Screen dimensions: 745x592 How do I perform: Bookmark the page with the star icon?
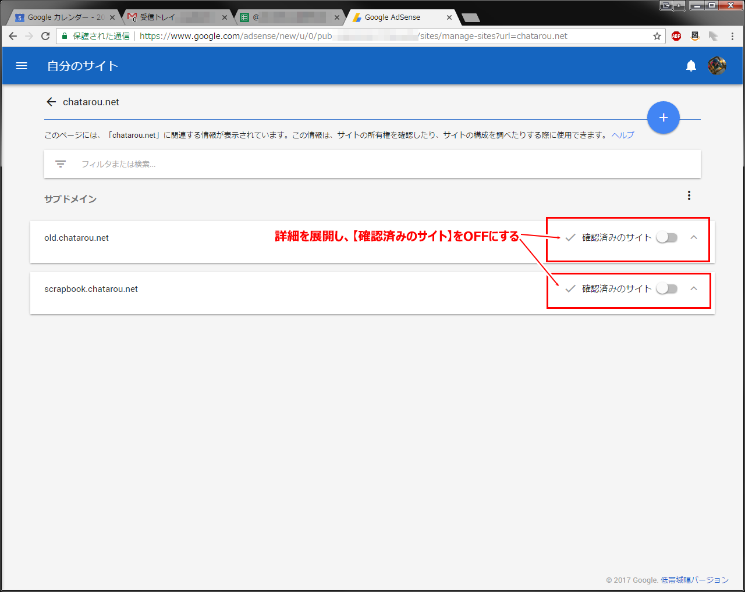coord(657,36)
